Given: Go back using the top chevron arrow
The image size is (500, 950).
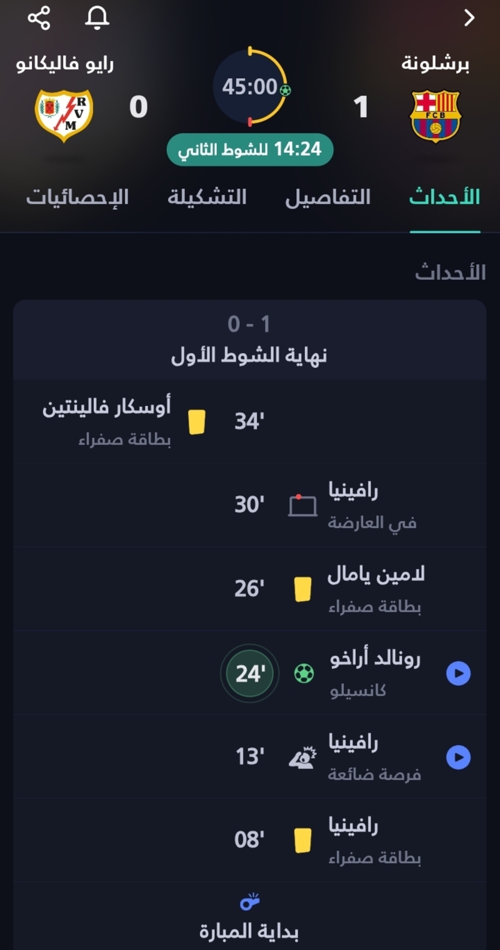Looking at the screenshot, I should [x=469, y=18].
